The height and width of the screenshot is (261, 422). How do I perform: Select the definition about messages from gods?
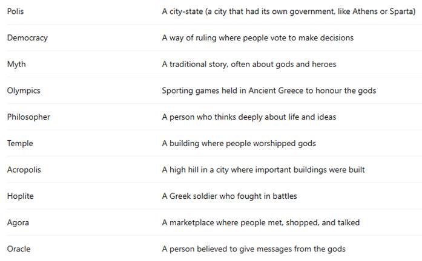tap(254, 249)
